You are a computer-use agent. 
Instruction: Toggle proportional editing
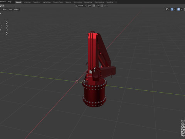pyautogui.click(x=102, y=6)
